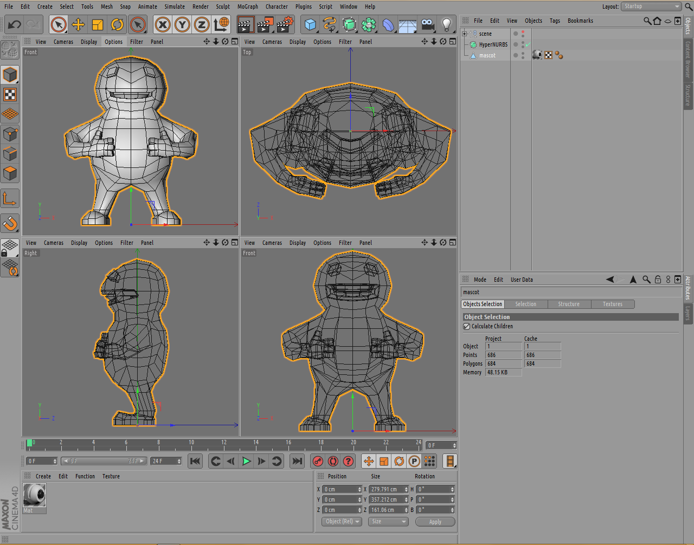The width and height of the screenshot is (694, 545).
Task: Open the Mat material thumbnail
Action: [x=34, y=494]
